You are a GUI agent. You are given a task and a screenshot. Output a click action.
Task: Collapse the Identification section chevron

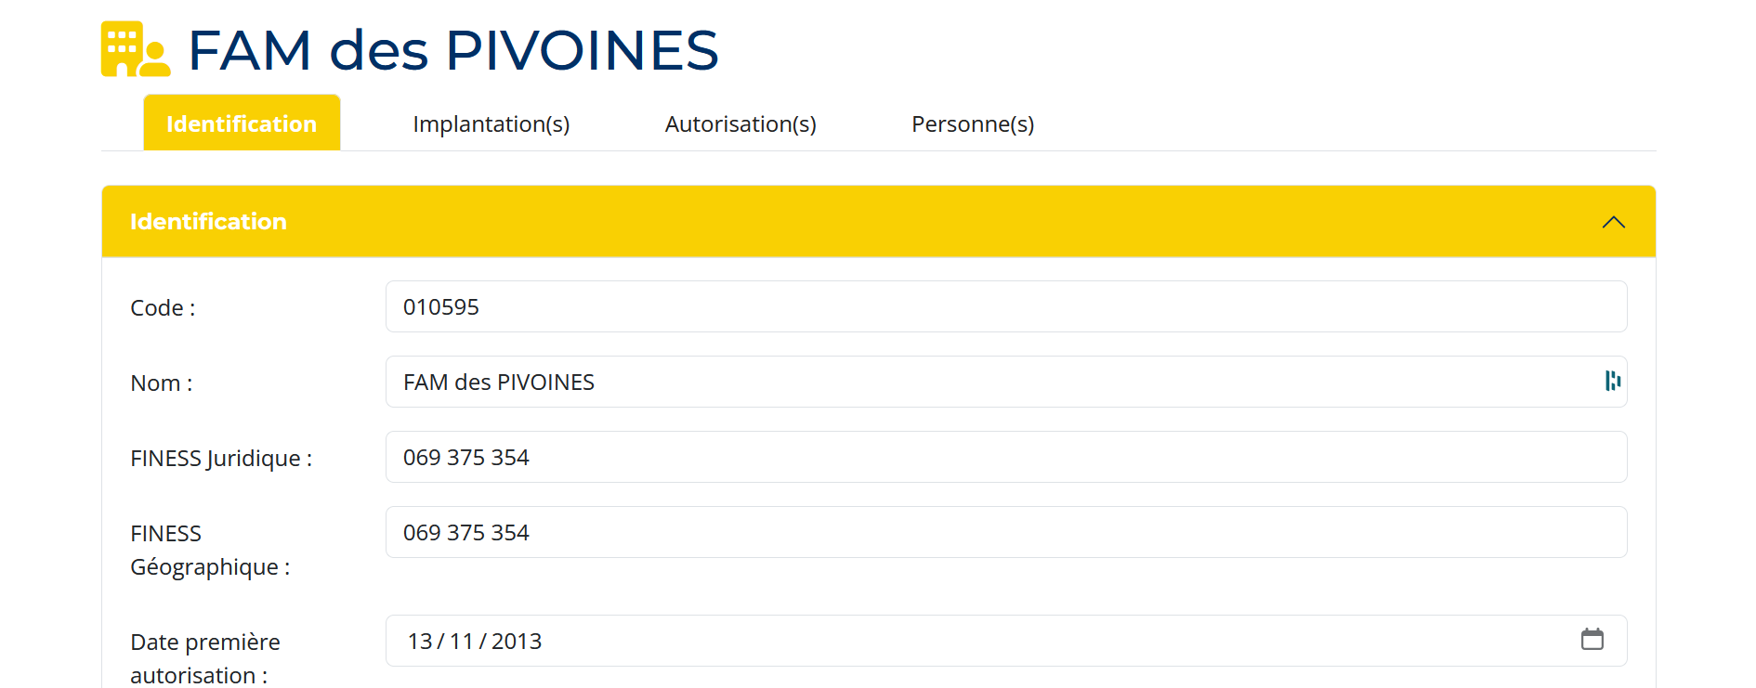1613,222
